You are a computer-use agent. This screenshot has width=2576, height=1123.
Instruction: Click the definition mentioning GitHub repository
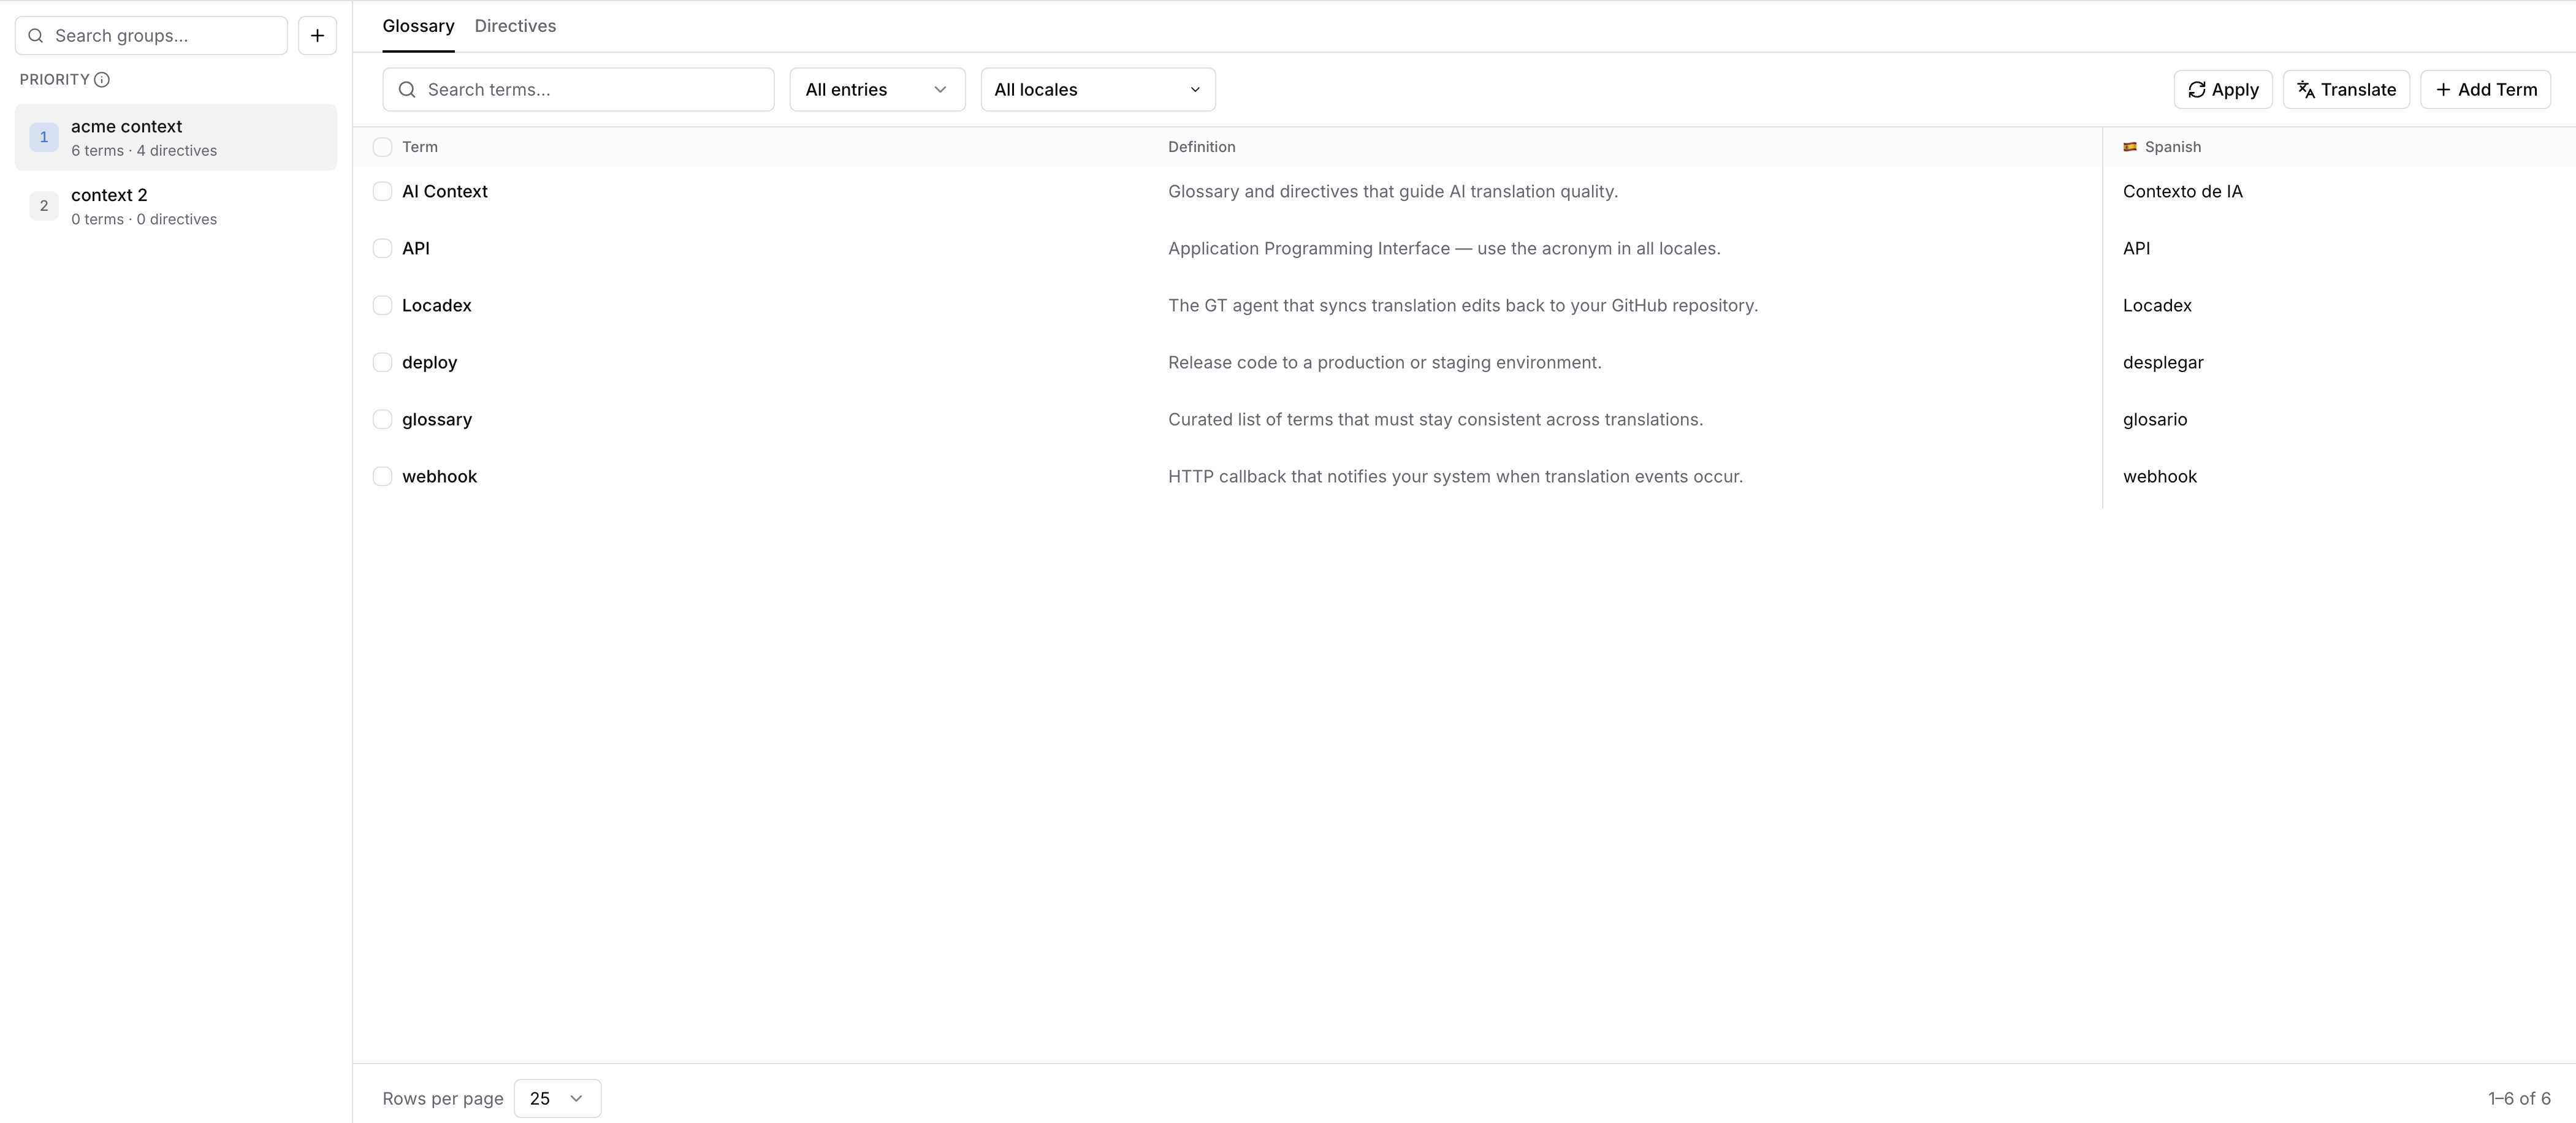(x=1463, y=305)
